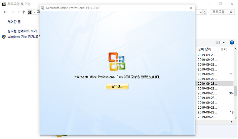The width and height of the screenshot is (238, 139).
Task: Click the search magnifier icon
Action: [231, 12]
